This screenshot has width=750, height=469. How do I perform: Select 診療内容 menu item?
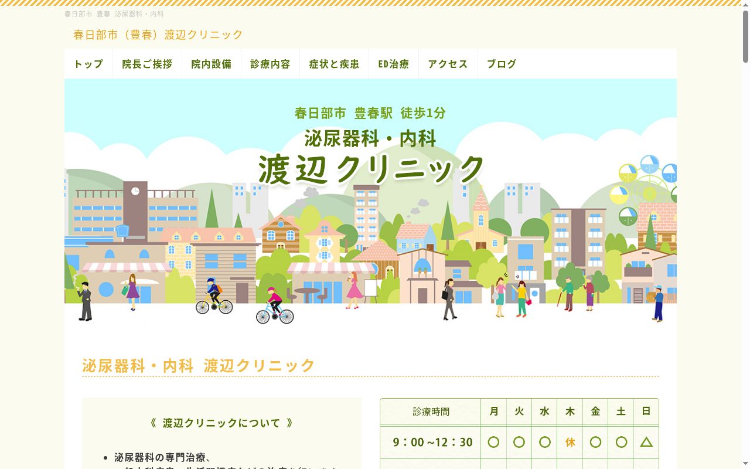270,64
